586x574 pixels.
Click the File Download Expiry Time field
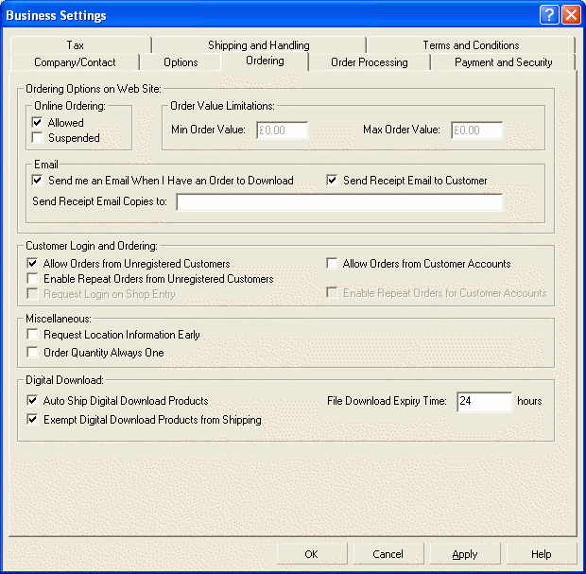[x=484, y=402]
